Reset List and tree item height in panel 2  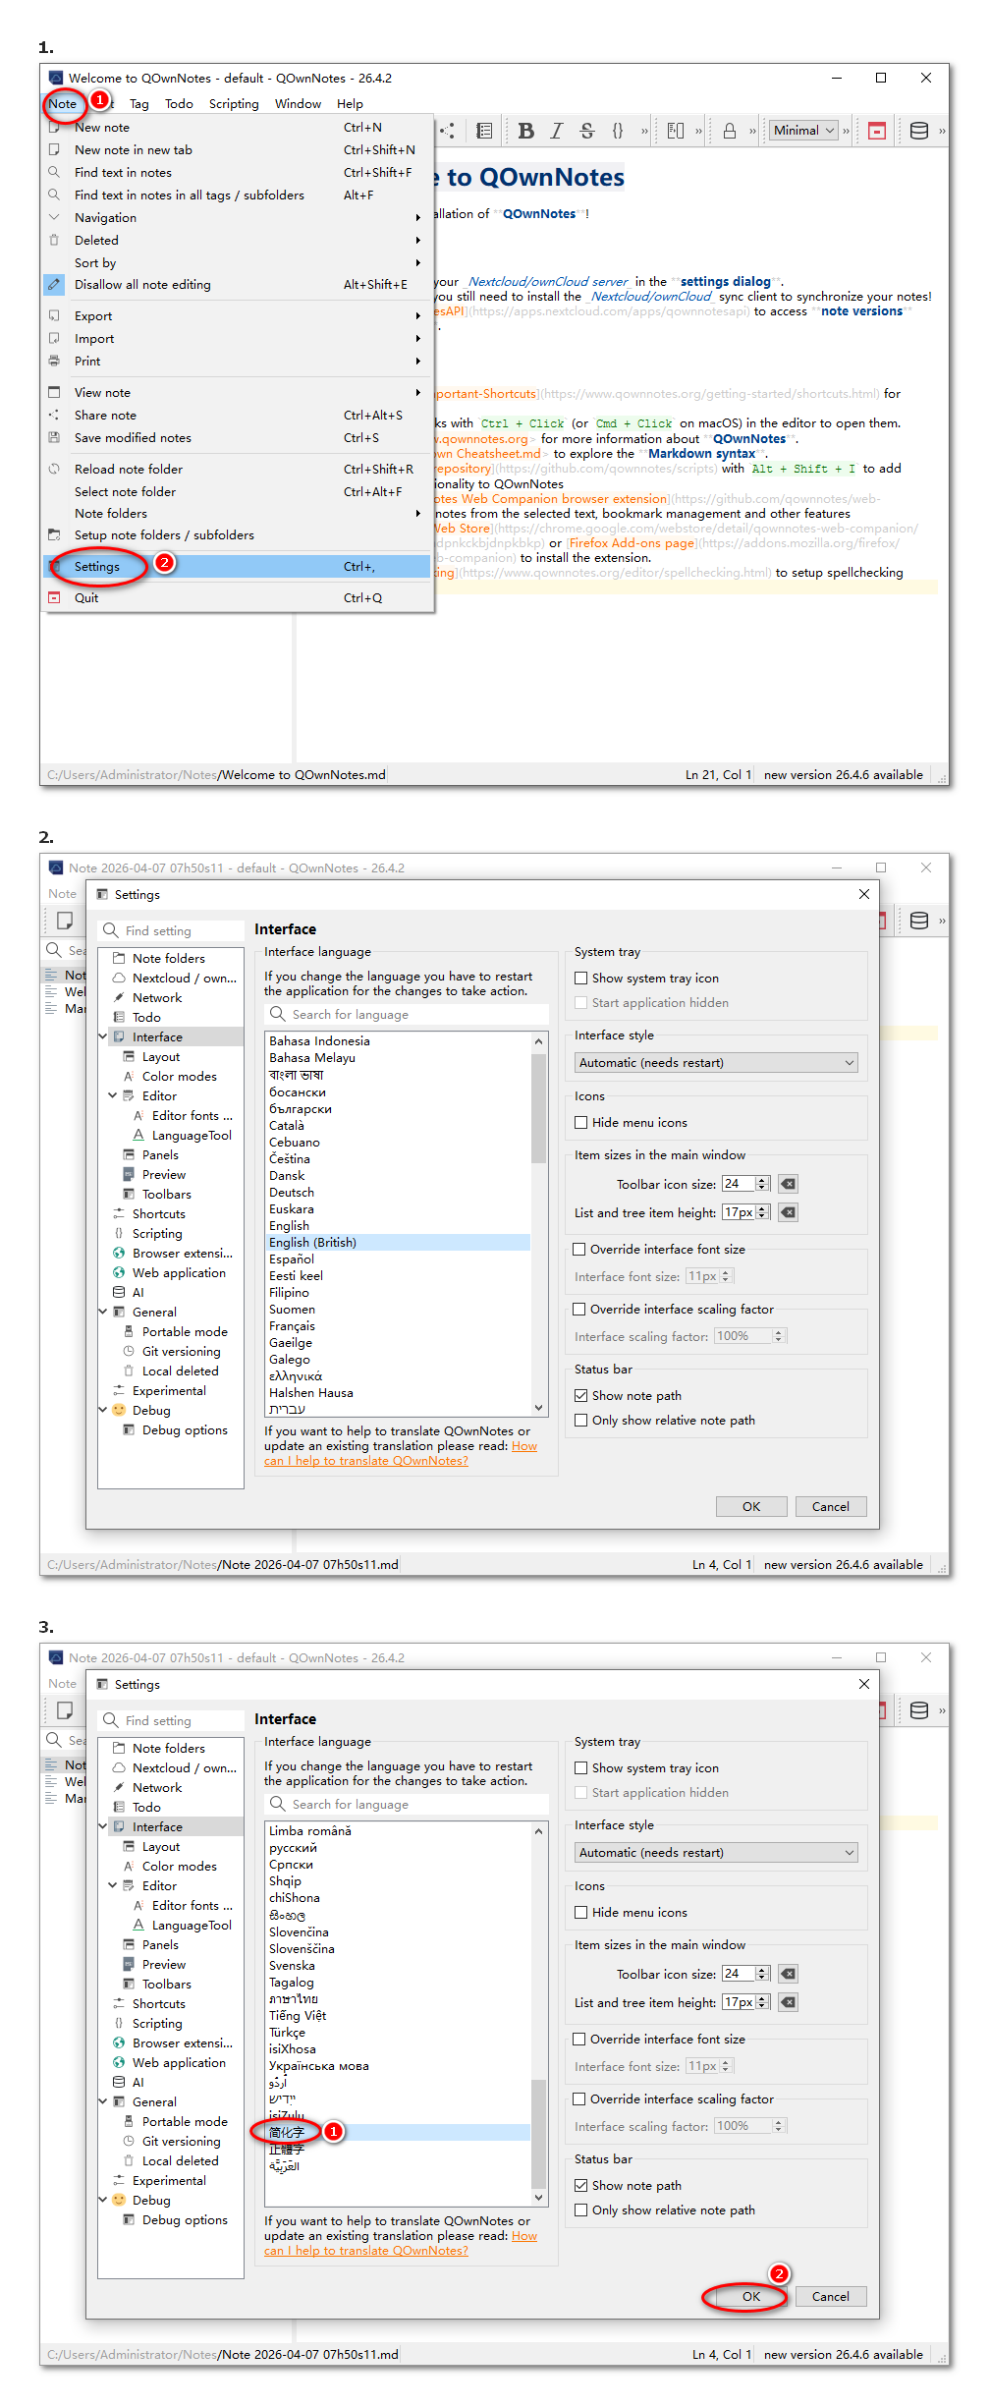(788, 1212)
